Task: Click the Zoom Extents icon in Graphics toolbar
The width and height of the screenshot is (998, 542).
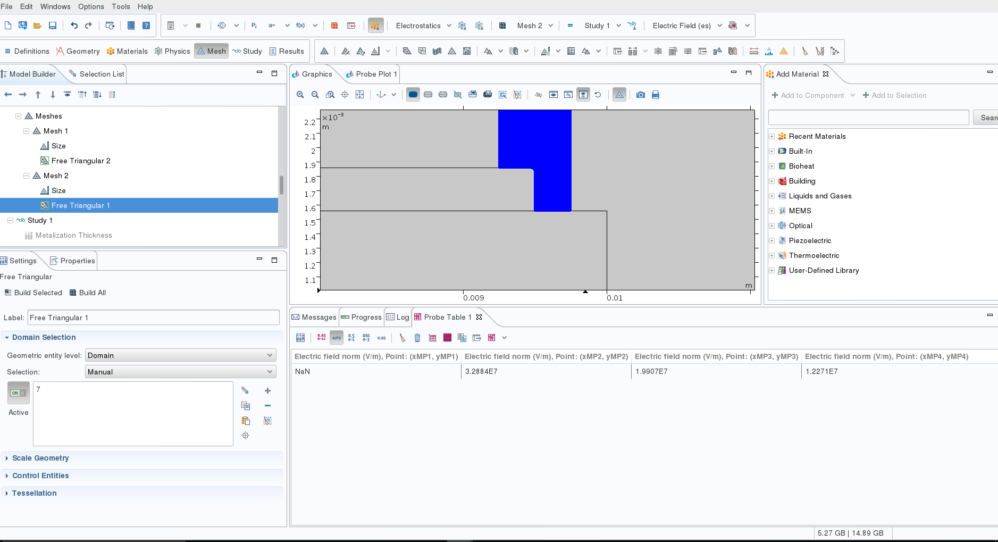Action: (x=360, y=95)
